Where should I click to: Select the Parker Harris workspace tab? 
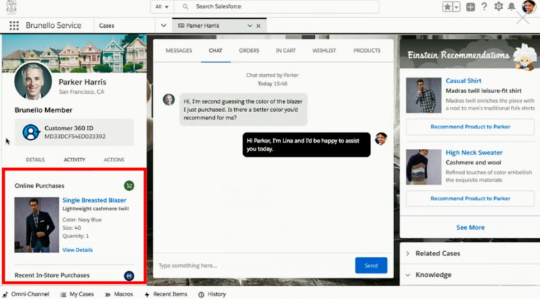pos(202,26)
